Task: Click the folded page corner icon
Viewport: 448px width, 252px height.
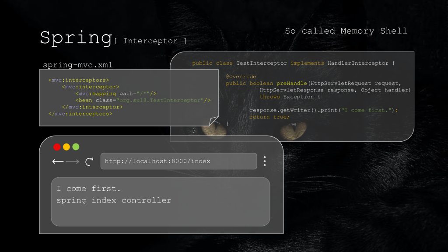Action: [x=213, y=121]
